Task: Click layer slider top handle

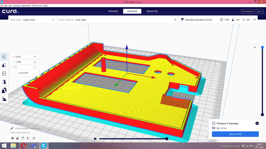Action: click(x=262, y=47)
